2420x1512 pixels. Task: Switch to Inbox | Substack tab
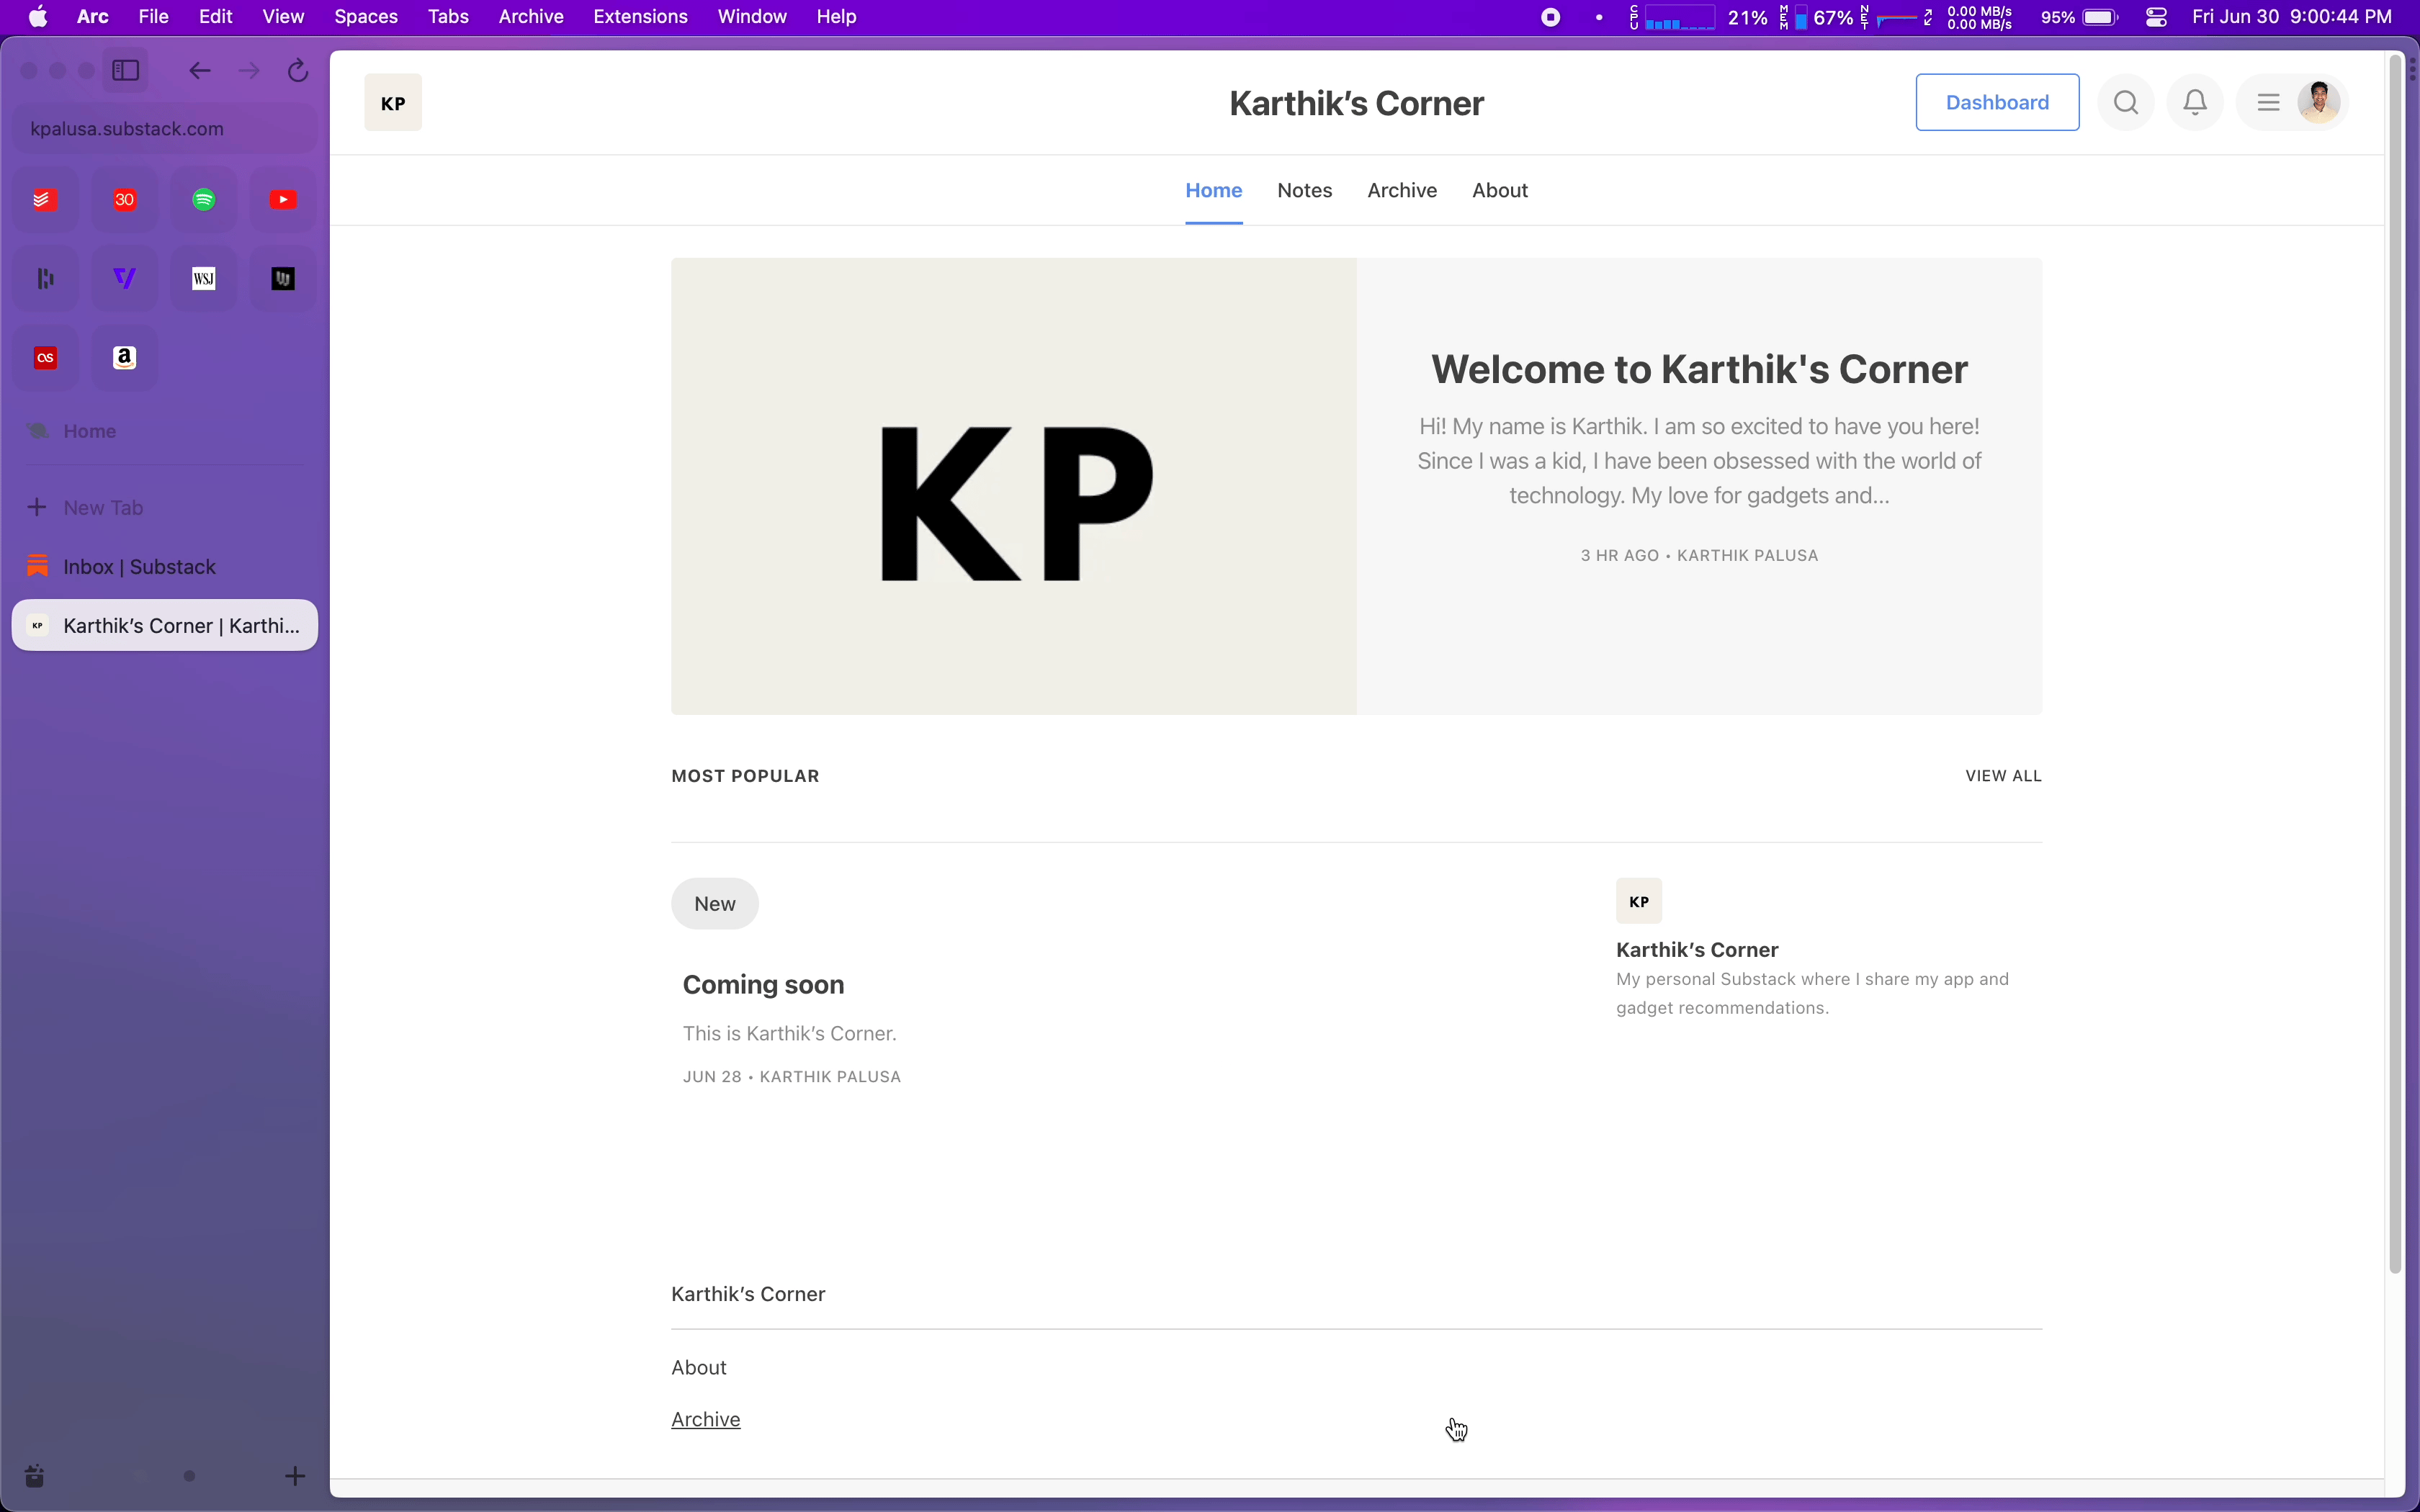(x=165, y=567)
